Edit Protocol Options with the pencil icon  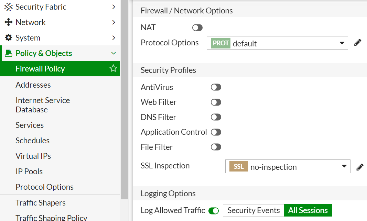(x=358, y=43)
